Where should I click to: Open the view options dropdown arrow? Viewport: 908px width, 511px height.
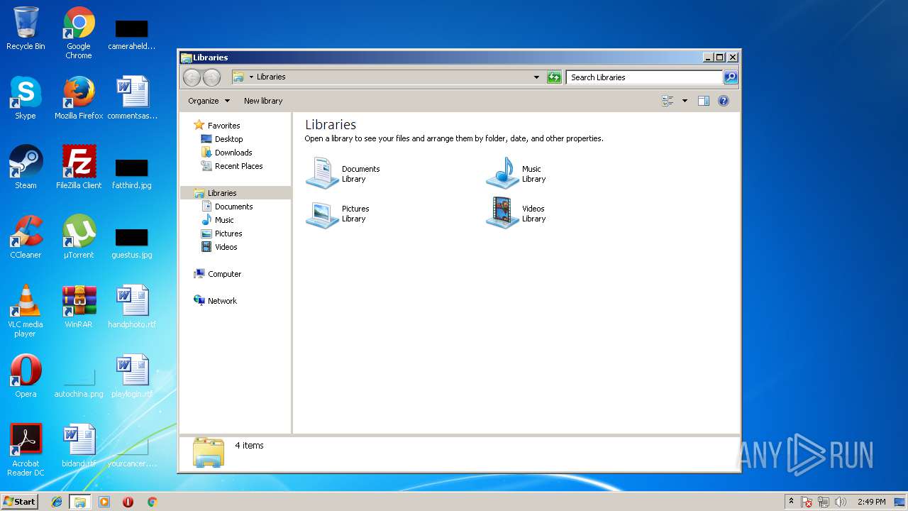click(685, 101)
